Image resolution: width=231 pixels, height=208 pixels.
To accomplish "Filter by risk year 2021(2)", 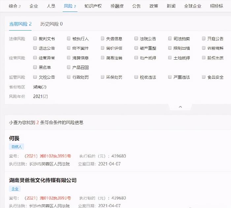I will [41, 96].
